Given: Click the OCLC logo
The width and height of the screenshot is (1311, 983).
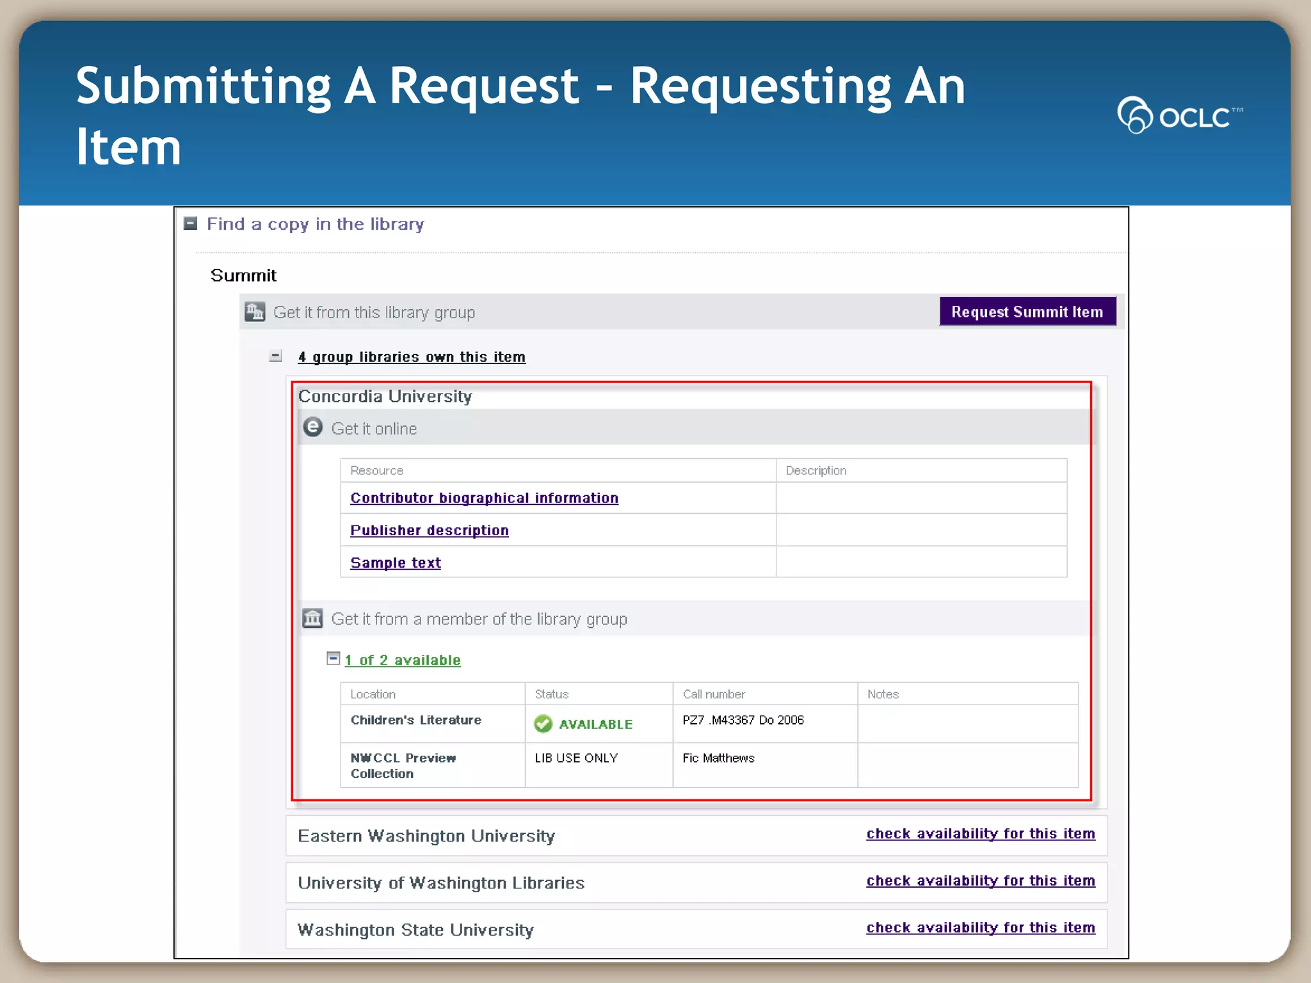Looking at the screenshot, I should [x=1179, y=115].
